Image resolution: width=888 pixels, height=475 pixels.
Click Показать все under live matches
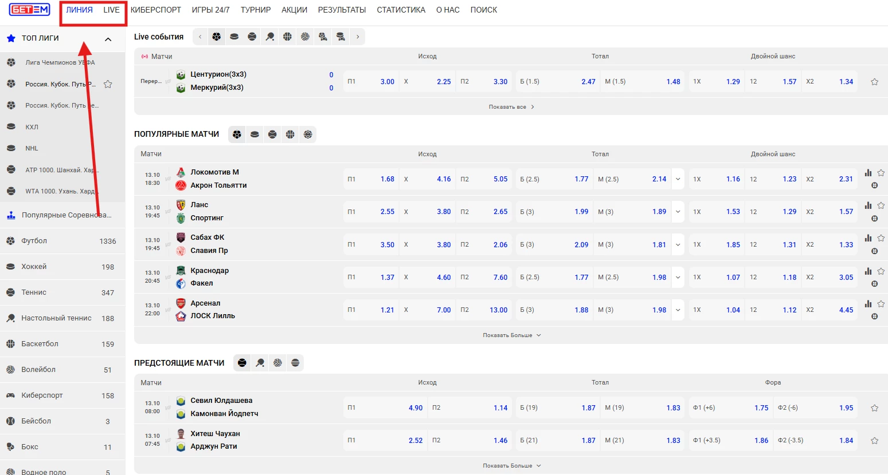point(511,107)
